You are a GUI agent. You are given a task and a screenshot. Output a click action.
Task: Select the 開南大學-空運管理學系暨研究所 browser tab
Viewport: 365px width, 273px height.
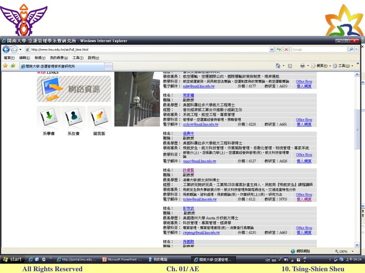[62, 66]
